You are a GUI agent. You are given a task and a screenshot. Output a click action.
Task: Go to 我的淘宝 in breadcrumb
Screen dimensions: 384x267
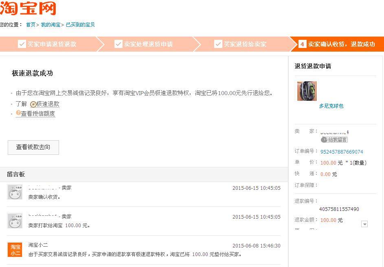pyautogui.click(x=50, y=25)
